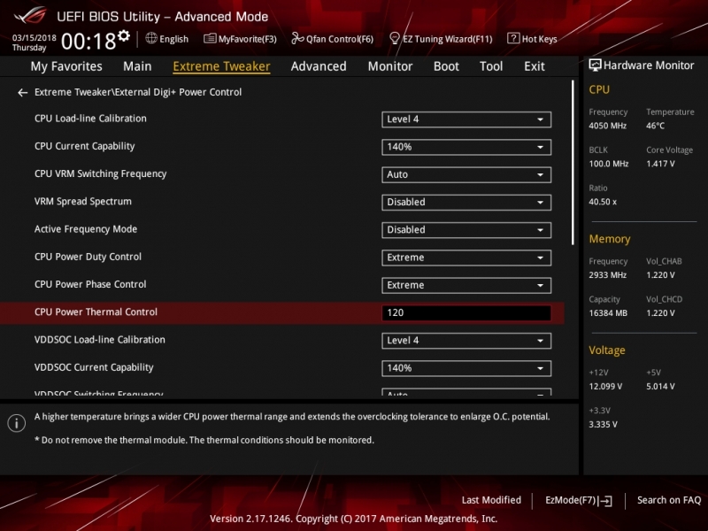Open the Advanced tab
Image resolution: width=708 pixels, height=531 pixels.
tap(319, 66)
